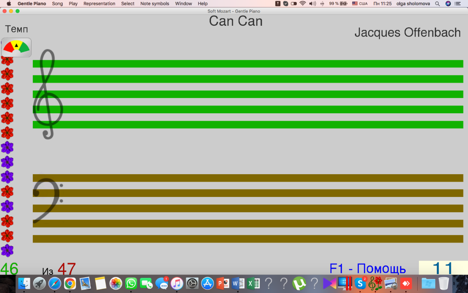
Task: Launch Safari from the dock
Action: [x=55, y=283]
